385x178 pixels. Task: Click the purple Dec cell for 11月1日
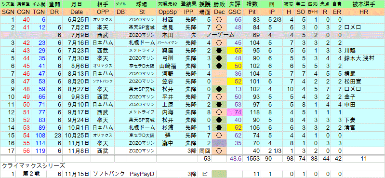219,143
